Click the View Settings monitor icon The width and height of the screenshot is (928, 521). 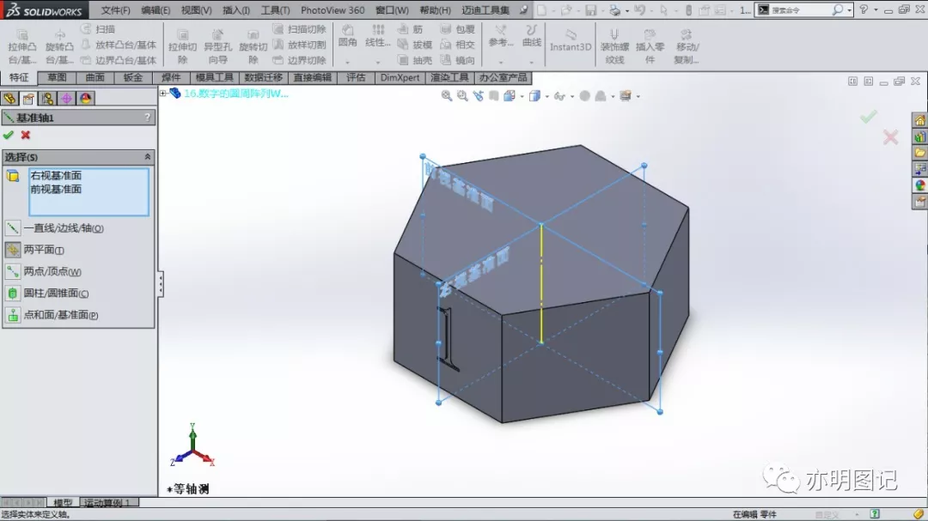coord(625,96)
